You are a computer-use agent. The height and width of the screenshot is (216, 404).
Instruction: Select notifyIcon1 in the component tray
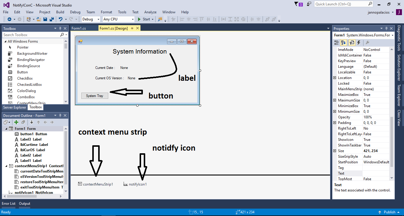pos(135,184)
